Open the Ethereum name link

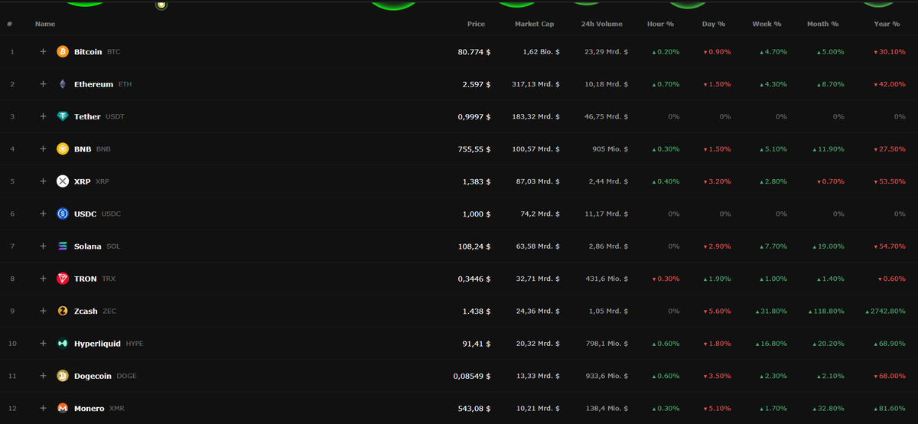point(93,84)
